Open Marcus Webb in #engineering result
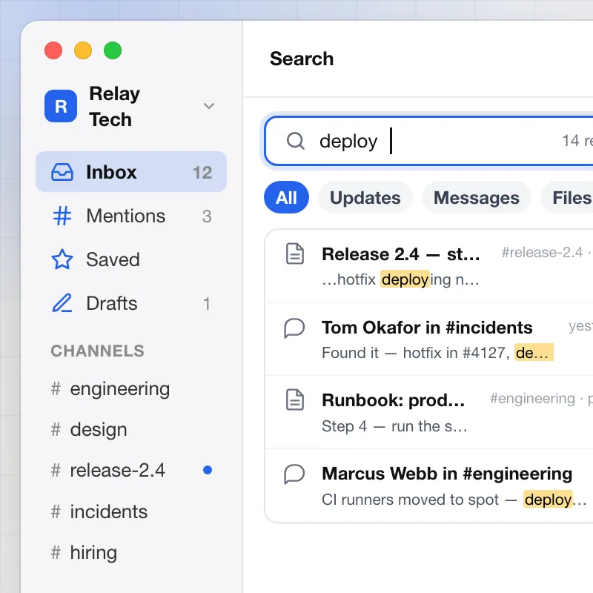 pyautogui.click(x=429, y=486)
